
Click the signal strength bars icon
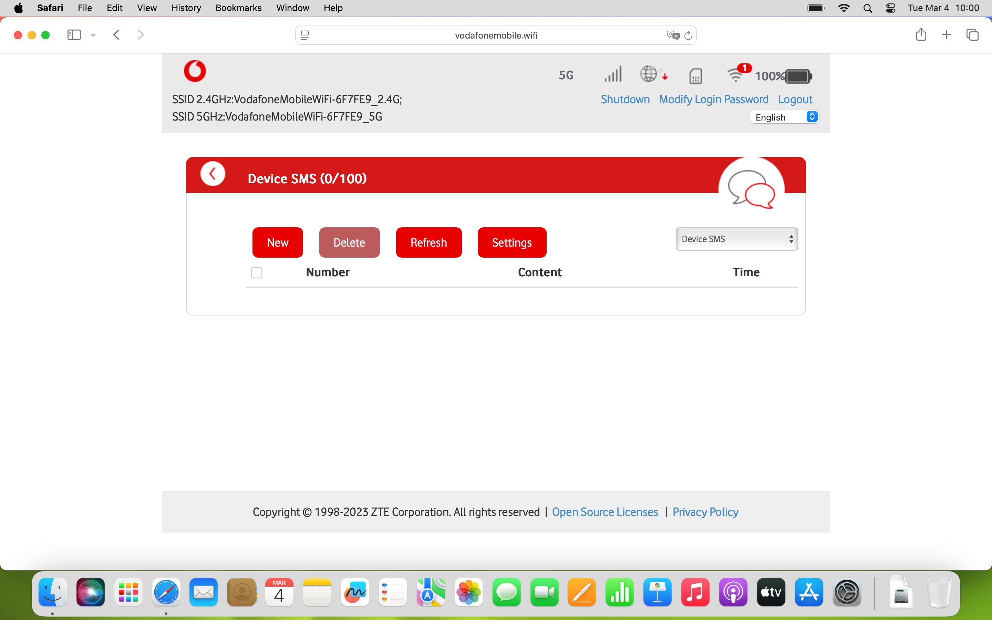click(x=613, y=75)
